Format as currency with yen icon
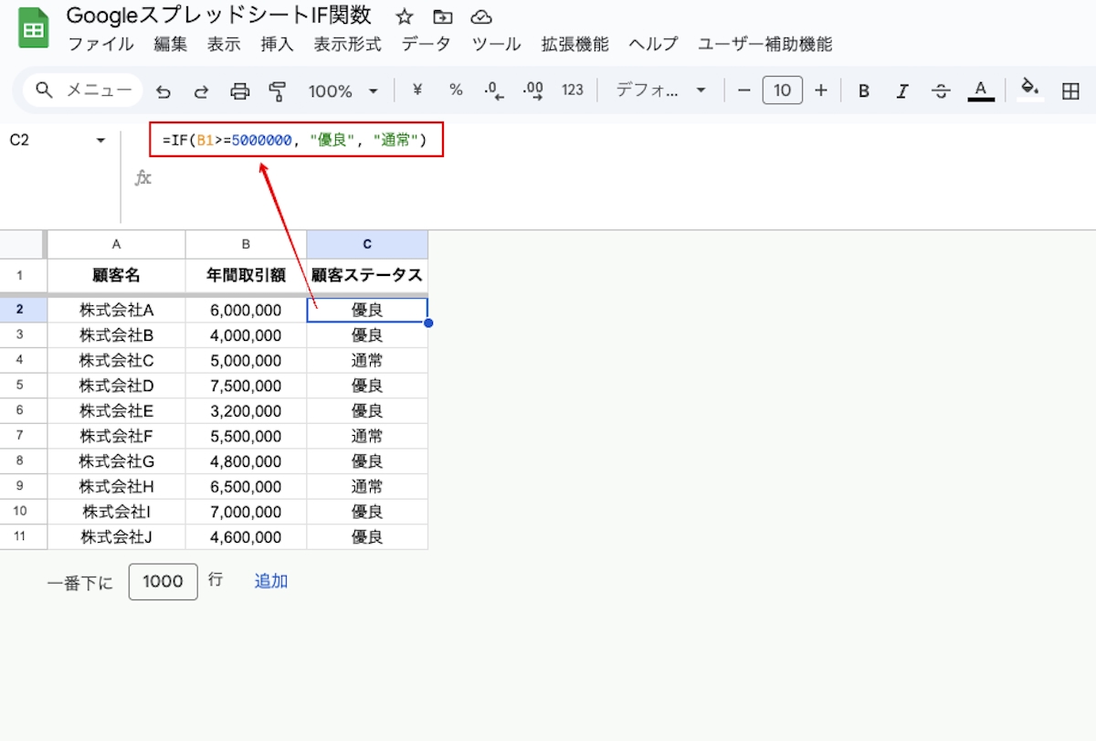The height and width of the screenshot is (741, 1096). click(418, 90)
